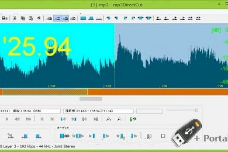The width and height of the screenshot is (228, 152).
Task: Click the pencil-style edit icon in the lower-left panel
Action: click(11, 136)
